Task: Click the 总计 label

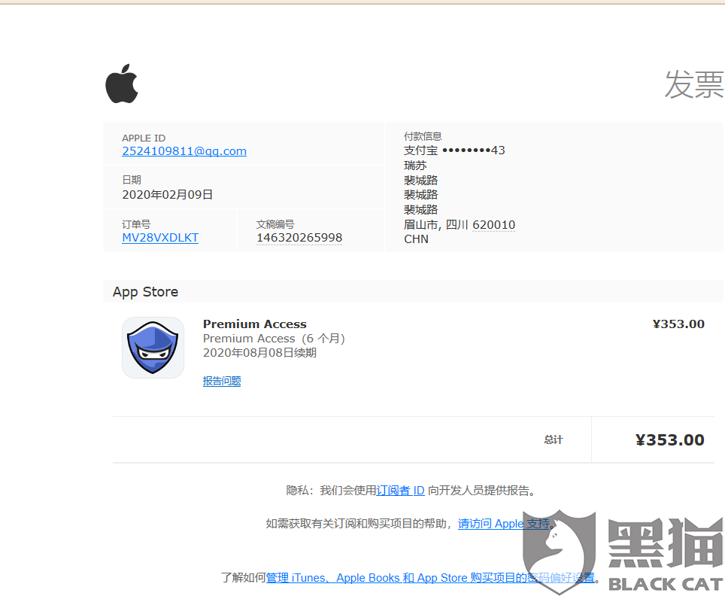Action: (554, 439)
